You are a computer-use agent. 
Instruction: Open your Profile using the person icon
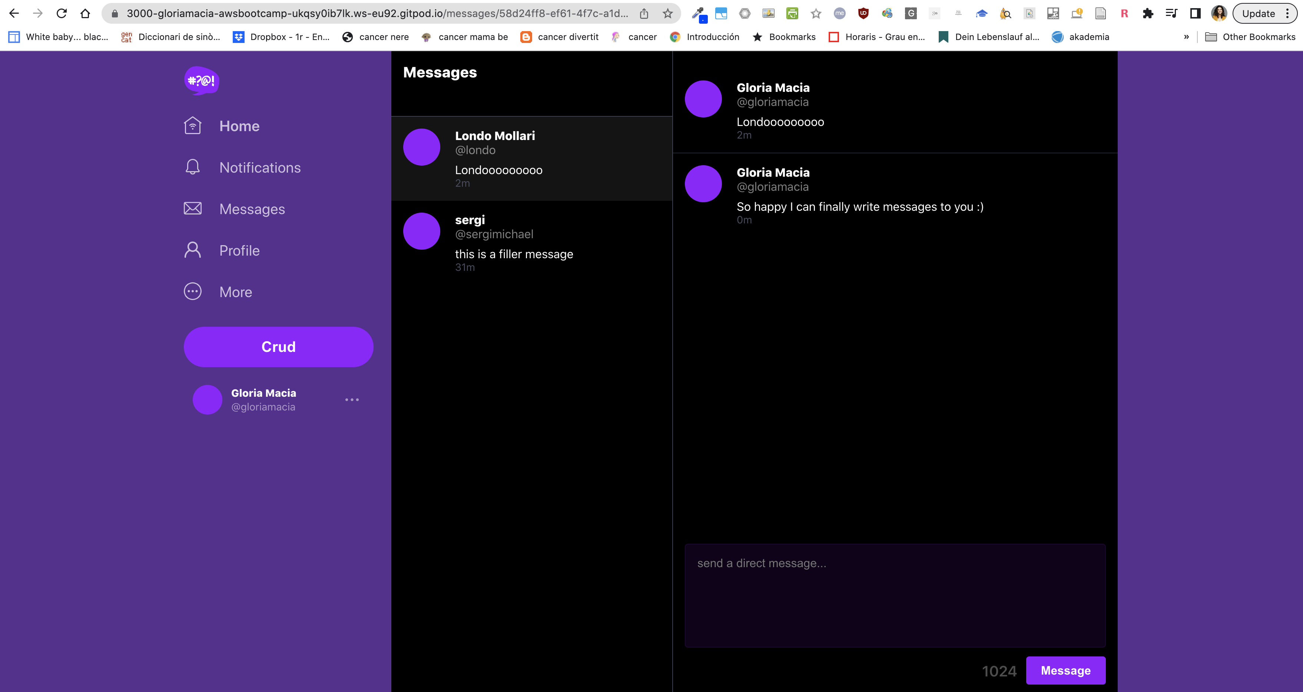coord(192,250)
